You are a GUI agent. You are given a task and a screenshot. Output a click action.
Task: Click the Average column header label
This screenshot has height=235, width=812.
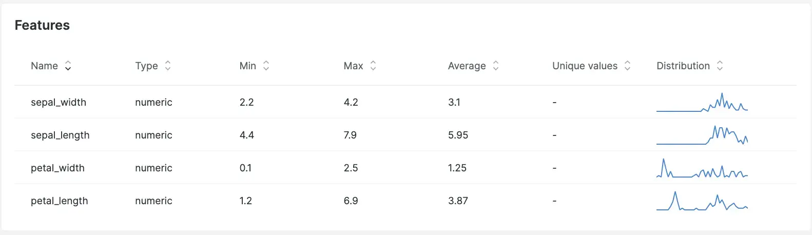(x=467, y=66)
